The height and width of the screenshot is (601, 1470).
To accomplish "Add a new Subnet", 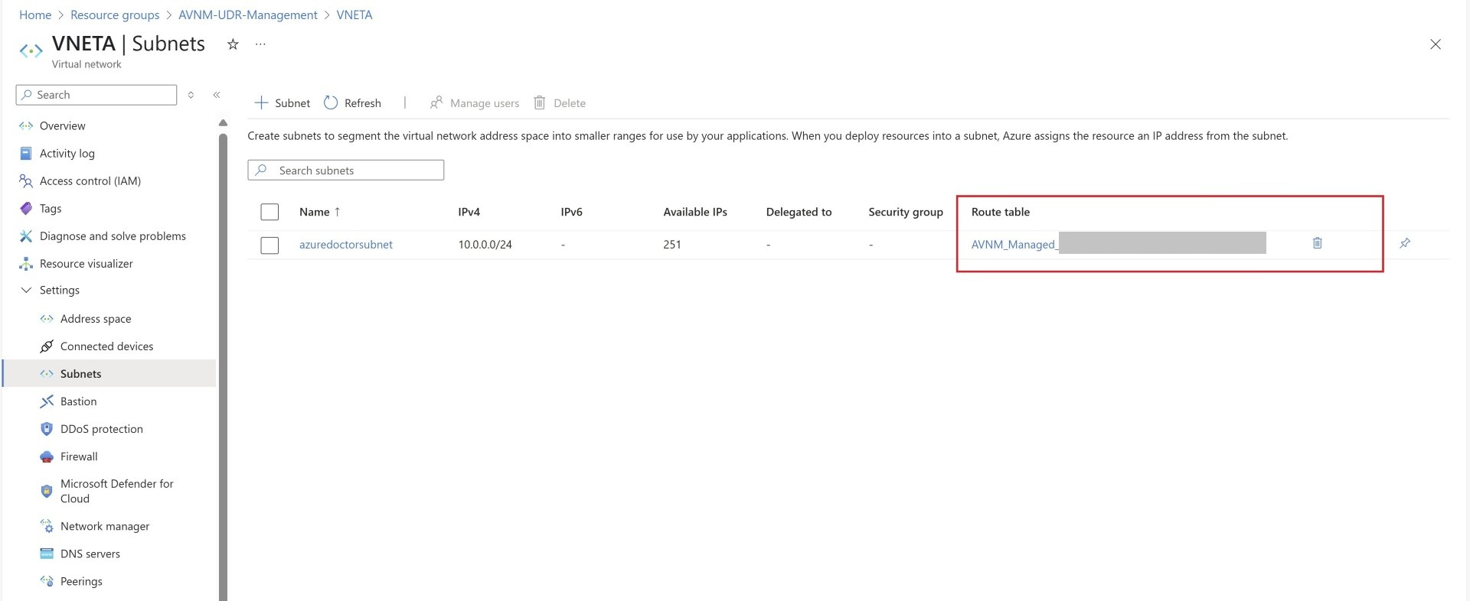I will tap(283, 103).
